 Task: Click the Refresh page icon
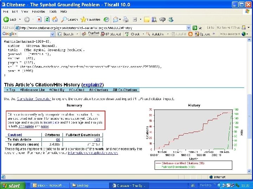click(x=47, y=20)
